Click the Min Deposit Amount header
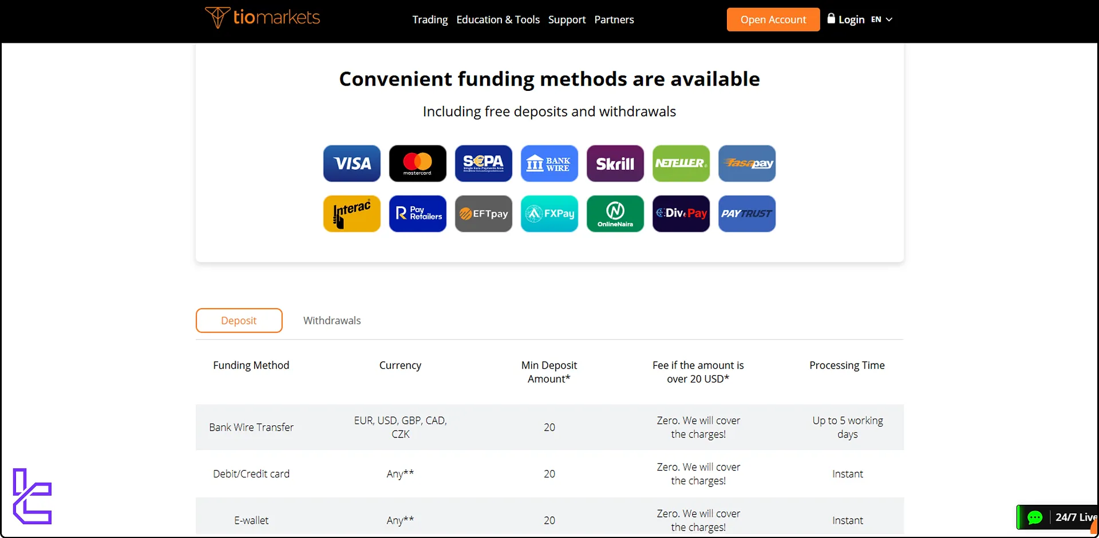 549,372
